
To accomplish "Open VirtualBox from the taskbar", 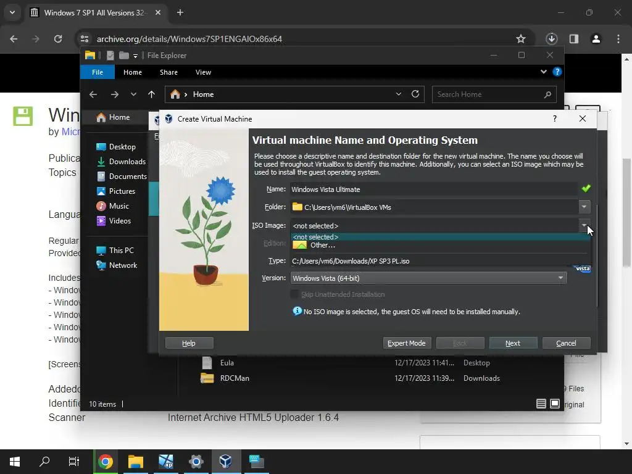I will 225,462.
